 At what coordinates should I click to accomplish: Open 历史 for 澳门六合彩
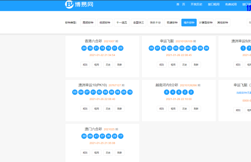(x=108, y=153)
